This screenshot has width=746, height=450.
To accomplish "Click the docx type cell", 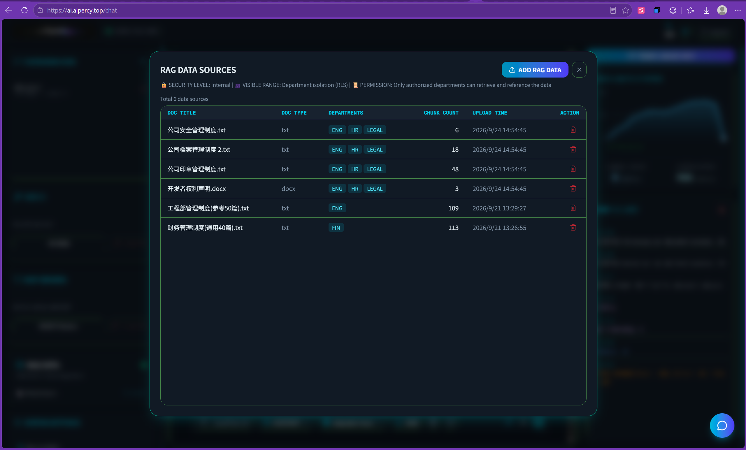I will coord(288,189).
